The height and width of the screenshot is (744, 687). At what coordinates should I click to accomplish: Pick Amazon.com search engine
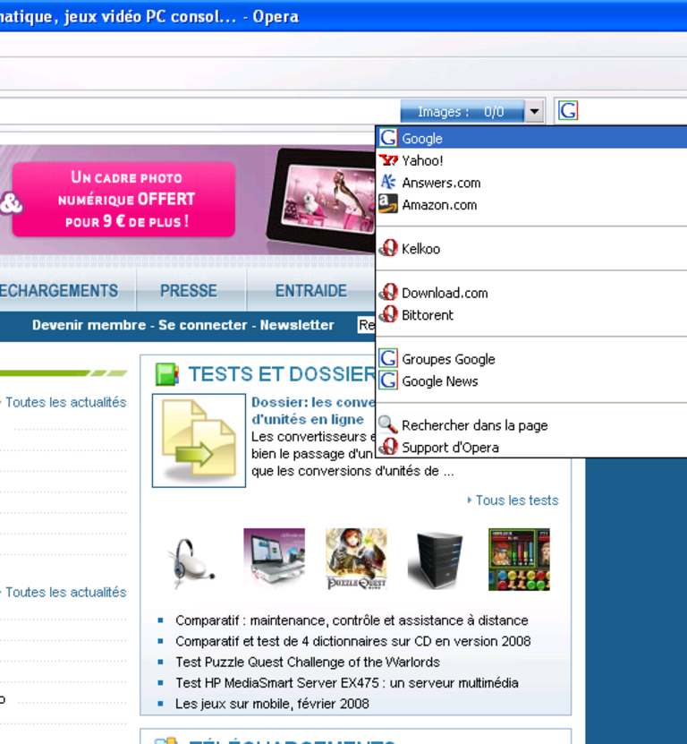pyautogui.click(x=532, y=205)
